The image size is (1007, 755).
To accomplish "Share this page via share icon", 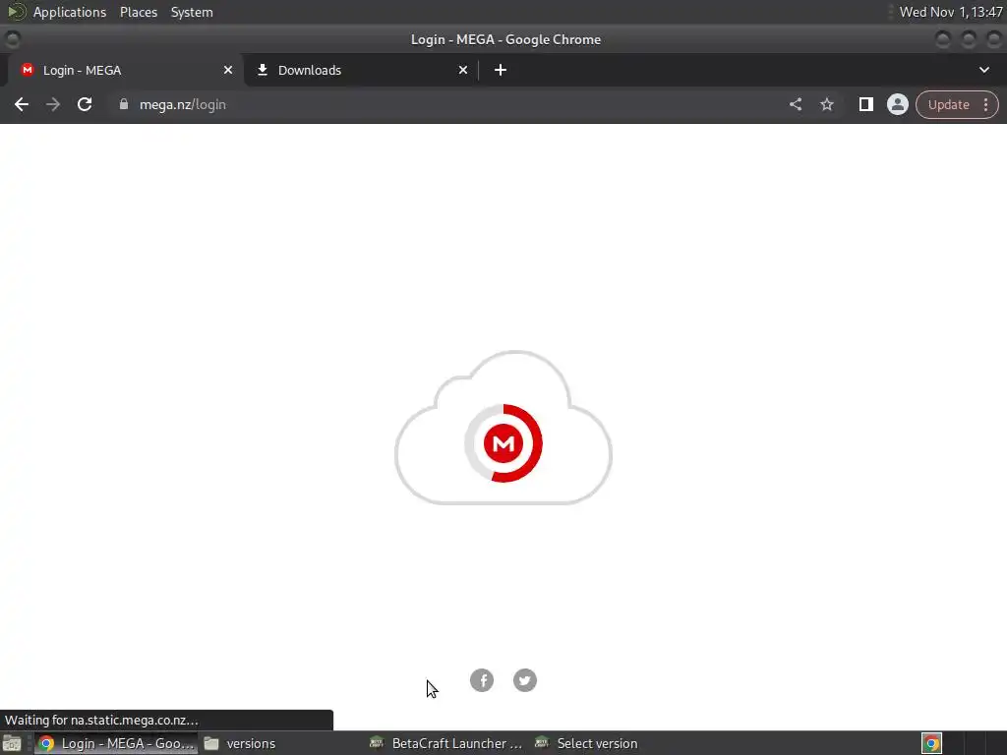I will 795,104.
